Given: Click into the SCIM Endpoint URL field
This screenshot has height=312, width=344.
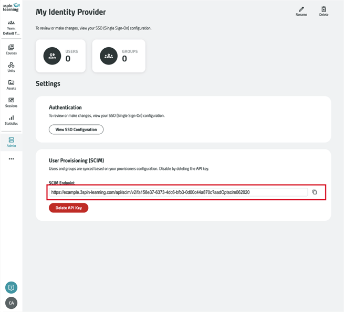Looking at the screenshot, I should click(178, 192).
